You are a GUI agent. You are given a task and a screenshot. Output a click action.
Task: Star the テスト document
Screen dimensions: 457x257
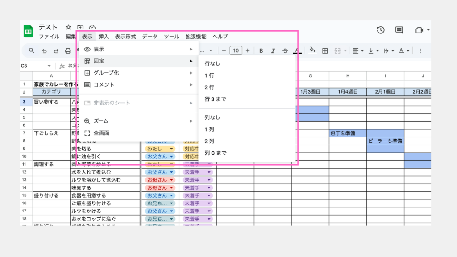click(68, 27)
